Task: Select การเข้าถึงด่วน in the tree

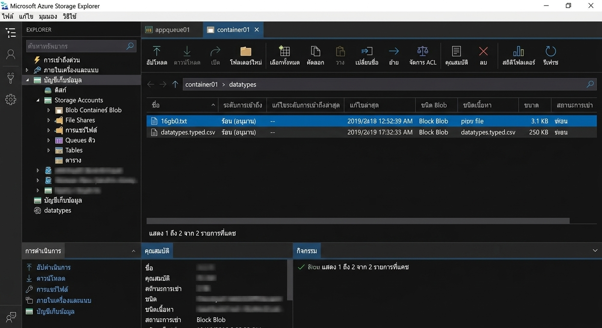Action: [62, 60]
